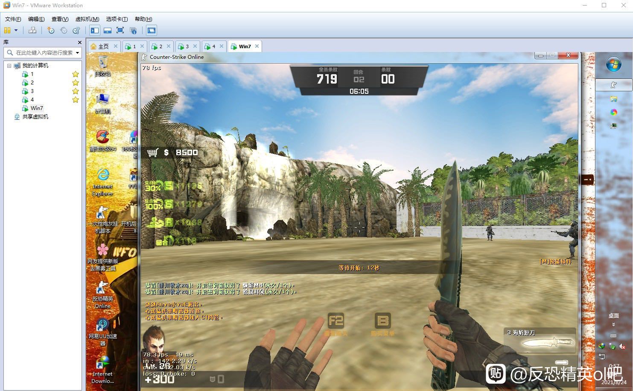Open the 一次性炮灰挂机脚本 desktop shortcut
The height and width of the screenshot is (391, 633).
click(102, 220)
